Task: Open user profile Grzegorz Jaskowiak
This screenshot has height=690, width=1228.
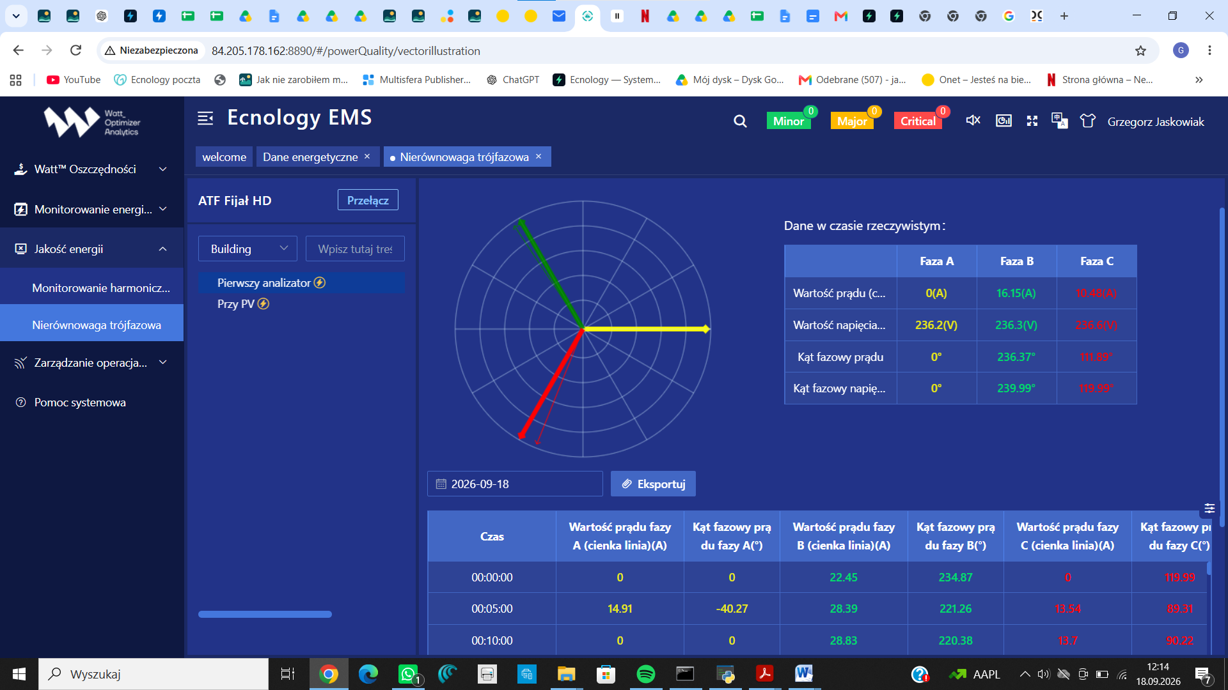Action: tap(1155, 121)
